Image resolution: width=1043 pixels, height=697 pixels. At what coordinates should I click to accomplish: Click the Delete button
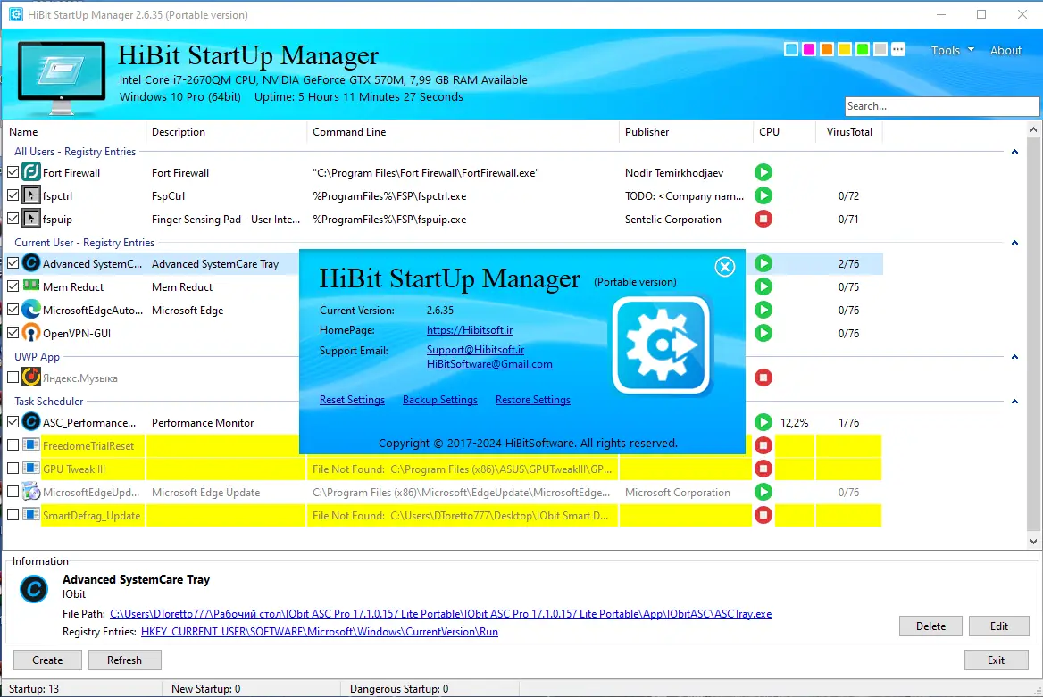(x=930, y=626)
